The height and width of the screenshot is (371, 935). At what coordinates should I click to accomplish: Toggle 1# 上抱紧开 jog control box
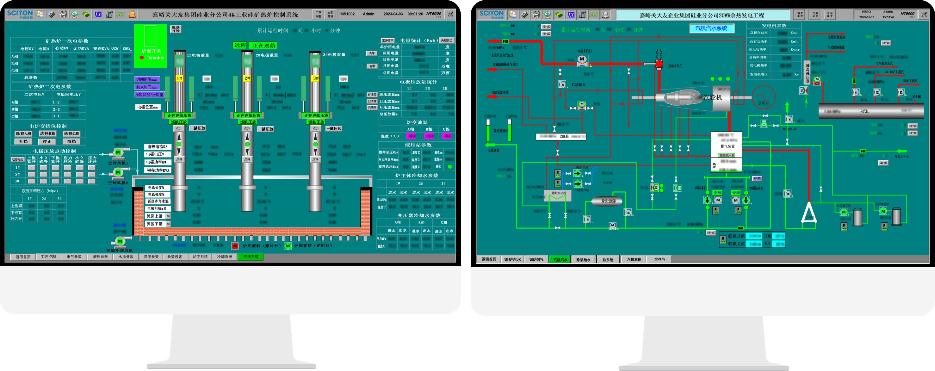(x=32, y=168)
